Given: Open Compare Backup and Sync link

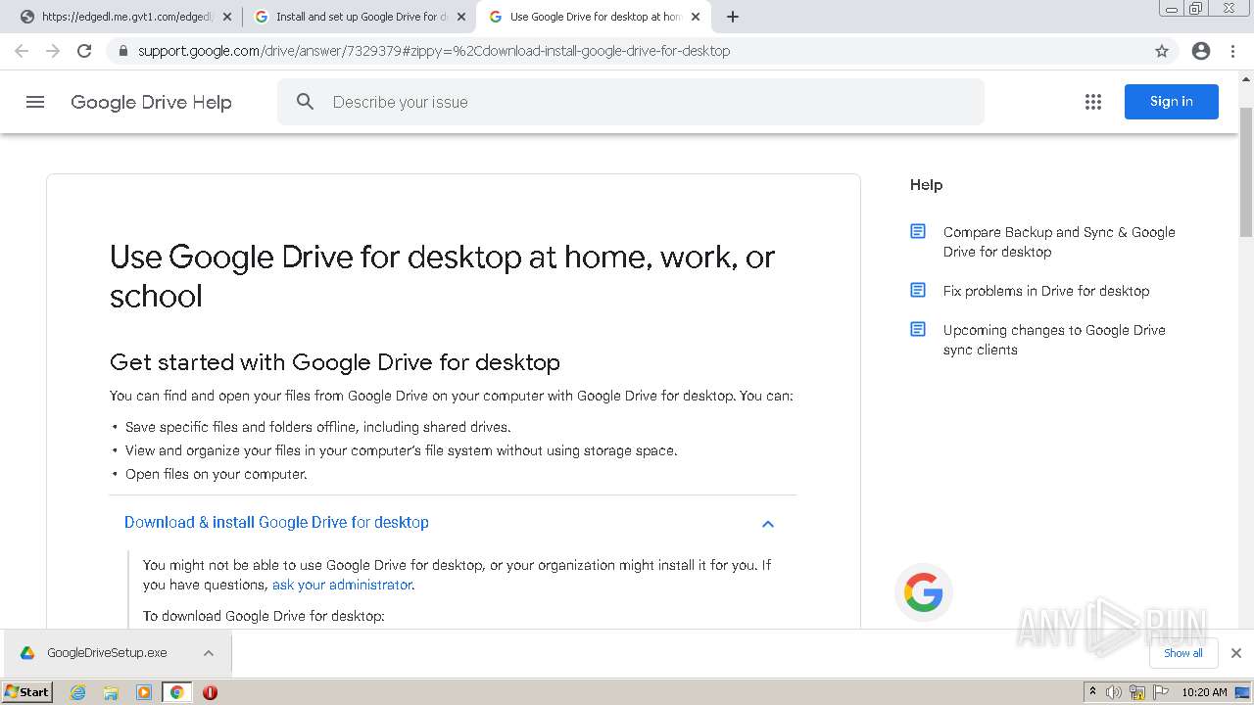Looking at the screenshot, I should pyautogui.click(x=1059, y=242).
